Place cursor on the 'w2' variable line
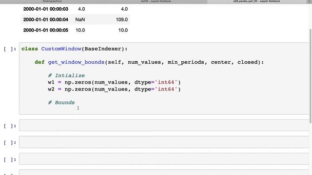Screen dimensions: 312x175 (x=114, y=89)
